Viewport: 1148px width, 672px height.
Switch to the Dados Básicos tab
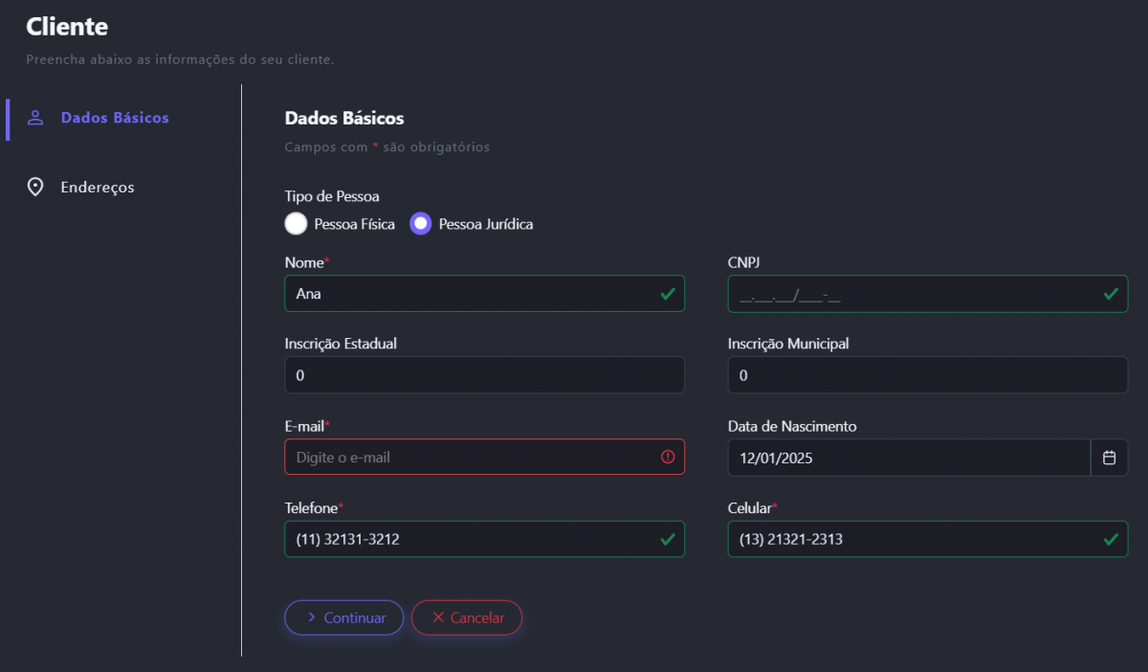[x=115, y=118]
